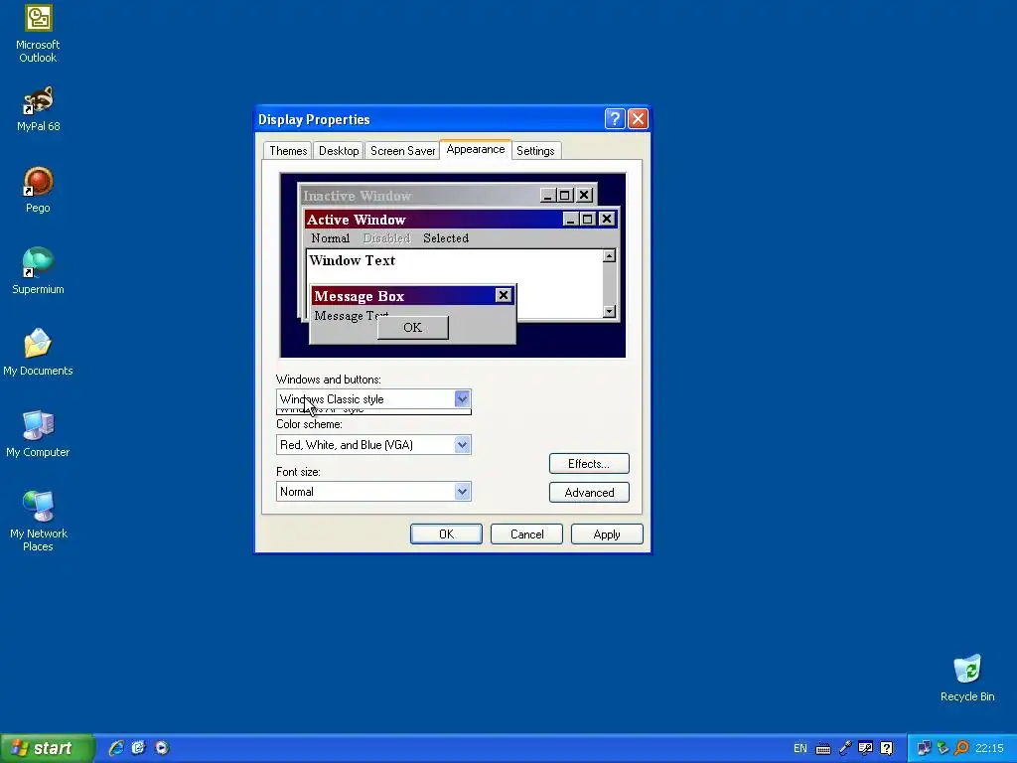Viewport: 1017px width, 763px height.
Task: Select the MyPal 68 desktop shortcut
Action: 38,109
